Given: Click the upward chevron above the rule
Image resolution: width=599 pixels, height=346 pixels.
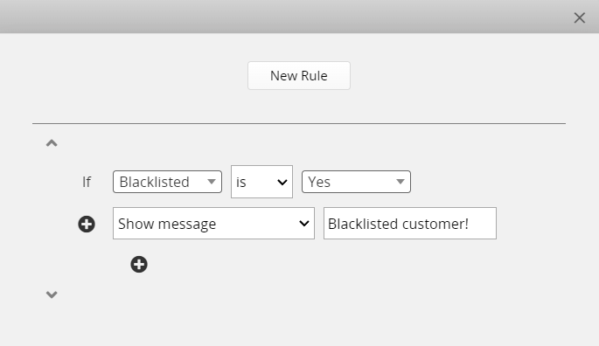Looking at the screenshot, I should (x=52, y=143).
